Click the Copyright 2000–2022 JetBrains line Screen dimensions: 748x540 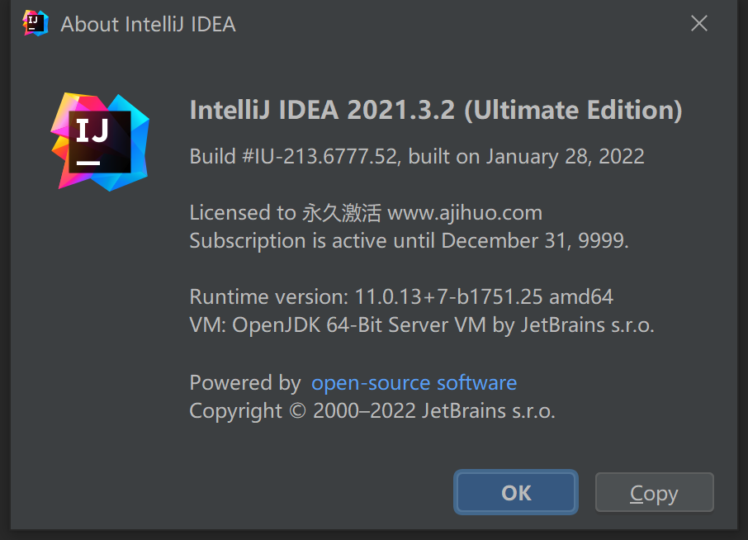click(x=372, y=410)
